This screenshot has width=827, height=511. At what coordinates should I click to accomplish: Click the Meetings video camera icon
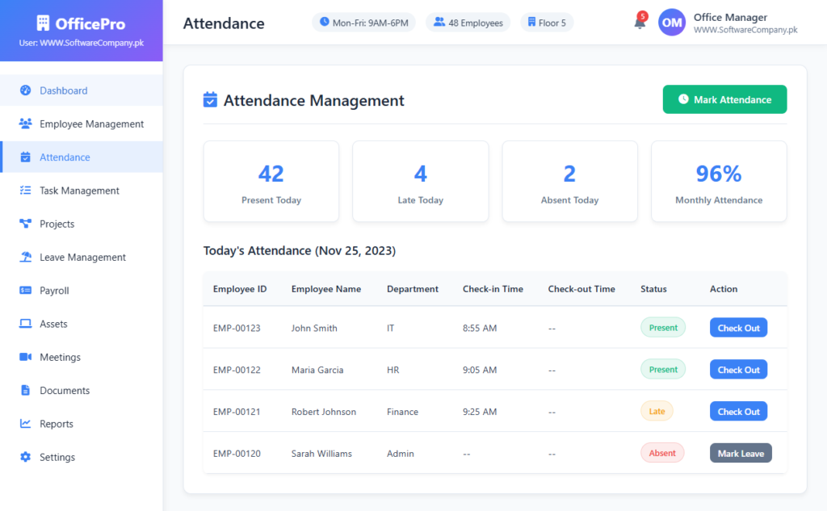pyautogui.click(x=25, y=357)
